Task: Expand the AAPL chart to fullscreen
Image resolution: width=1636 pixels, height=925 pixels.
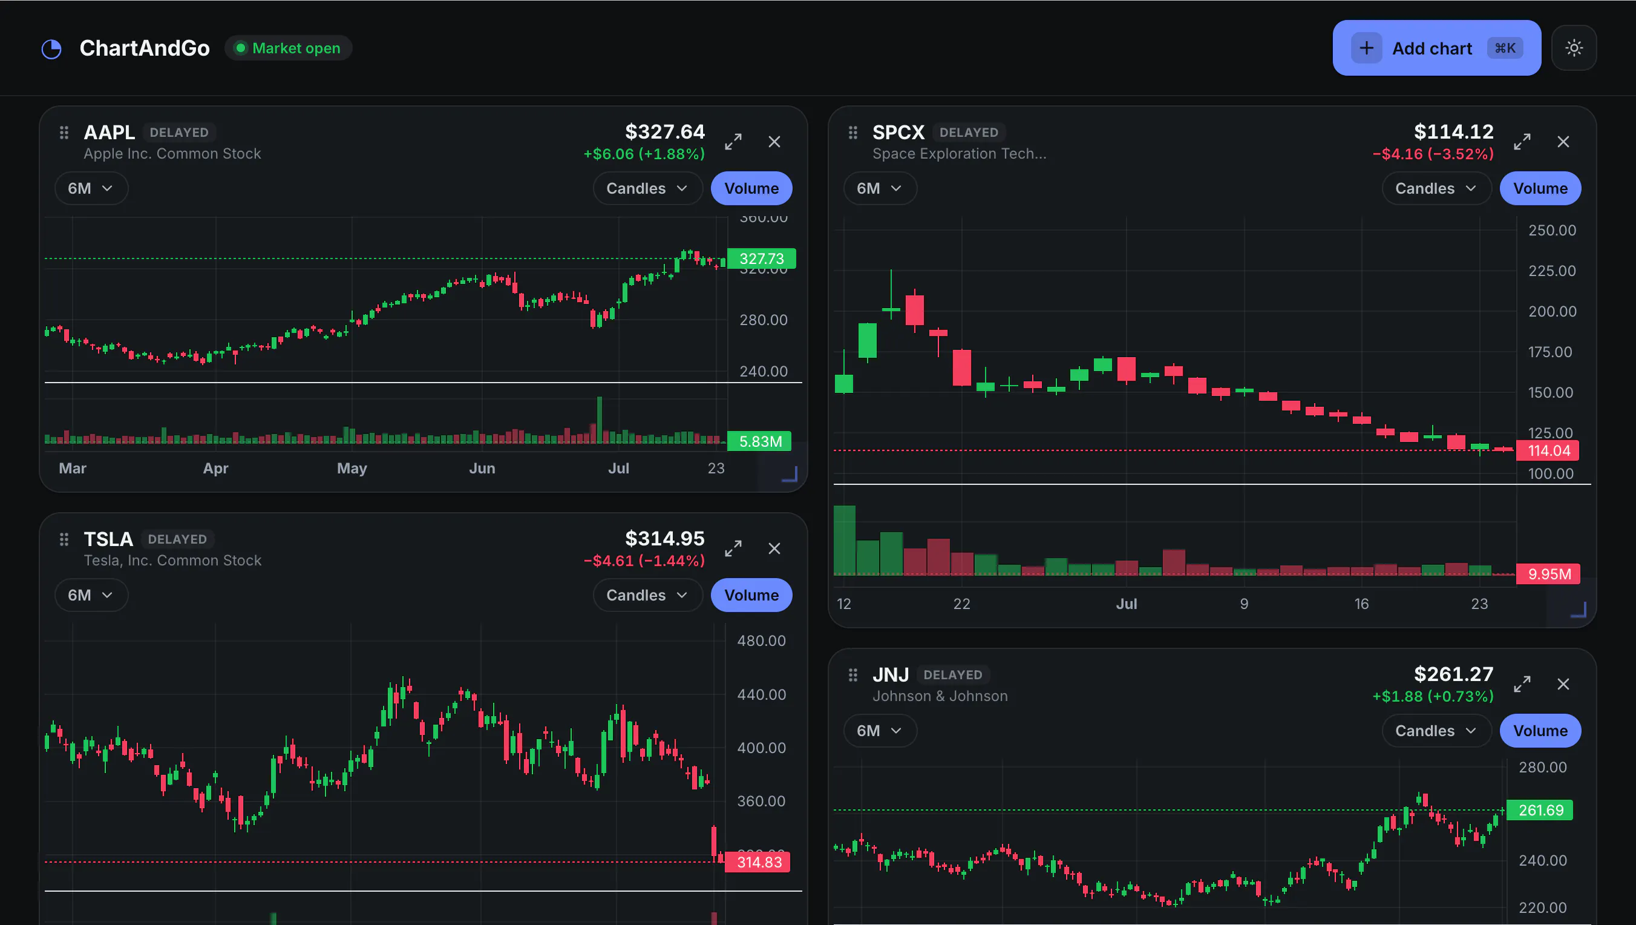Action: [733, 142]
